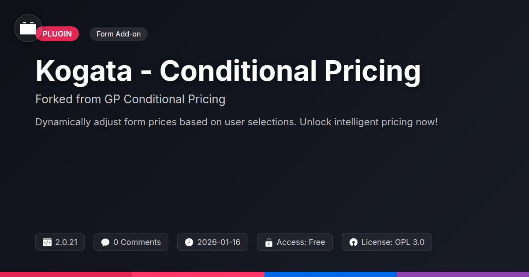Click the speech bubble comments icon
Image resolution: width=529 pixels, height=277 pixels.
tap(105, 242)
